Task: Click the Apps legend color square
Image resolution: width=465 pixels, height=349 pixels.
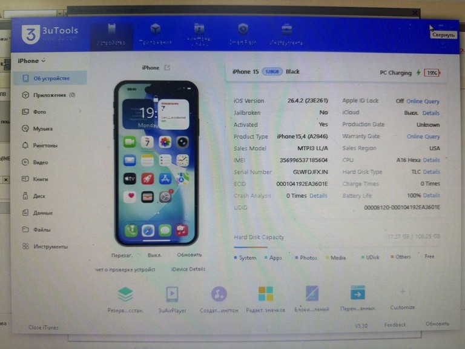Action: (x=266, y=258)
